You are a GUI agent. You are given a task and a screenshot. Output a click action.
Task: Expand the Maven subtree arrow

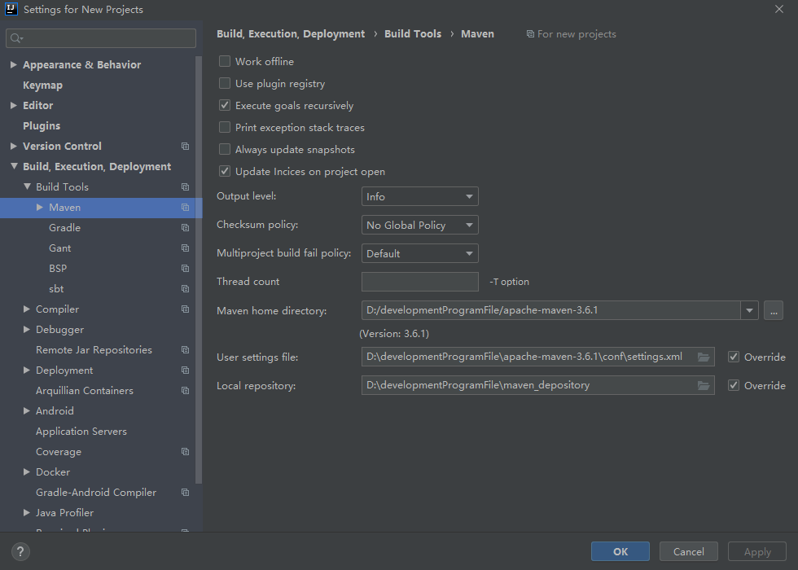point(40,207)
